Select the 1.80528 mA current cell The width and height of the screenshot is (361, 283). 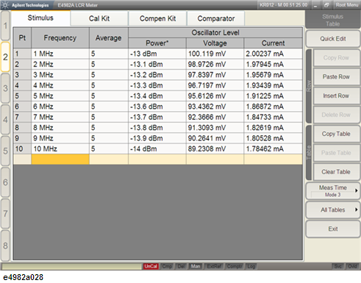coord(273,138)
